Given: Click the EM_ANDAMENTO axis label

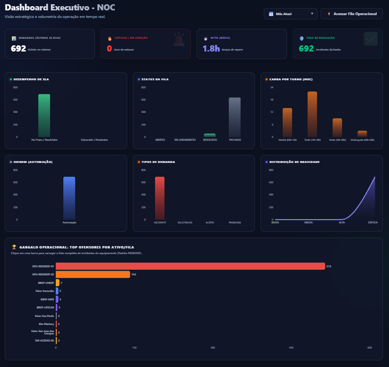Looking at the screenshot, I should point(185,140).
